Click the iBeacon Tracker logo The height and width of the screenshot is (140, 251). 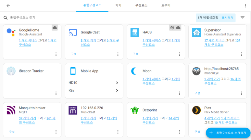pos(11,71)
